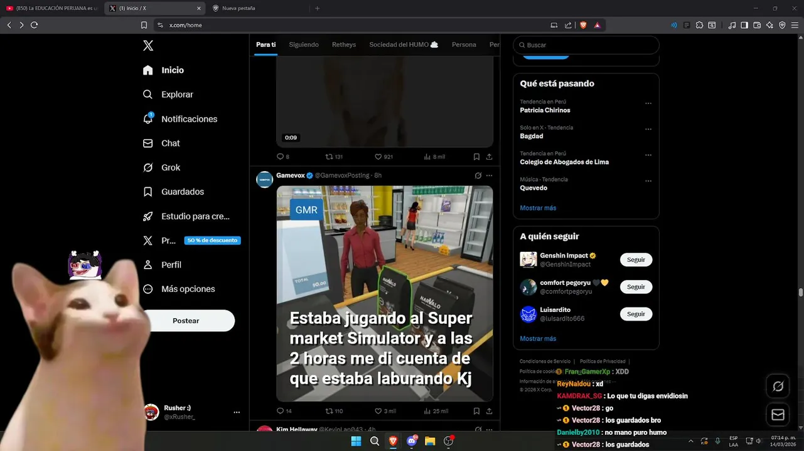Click the X logo in sidebar
The height and width of the screenshot is (451, 804).
[x=148, y=45]
